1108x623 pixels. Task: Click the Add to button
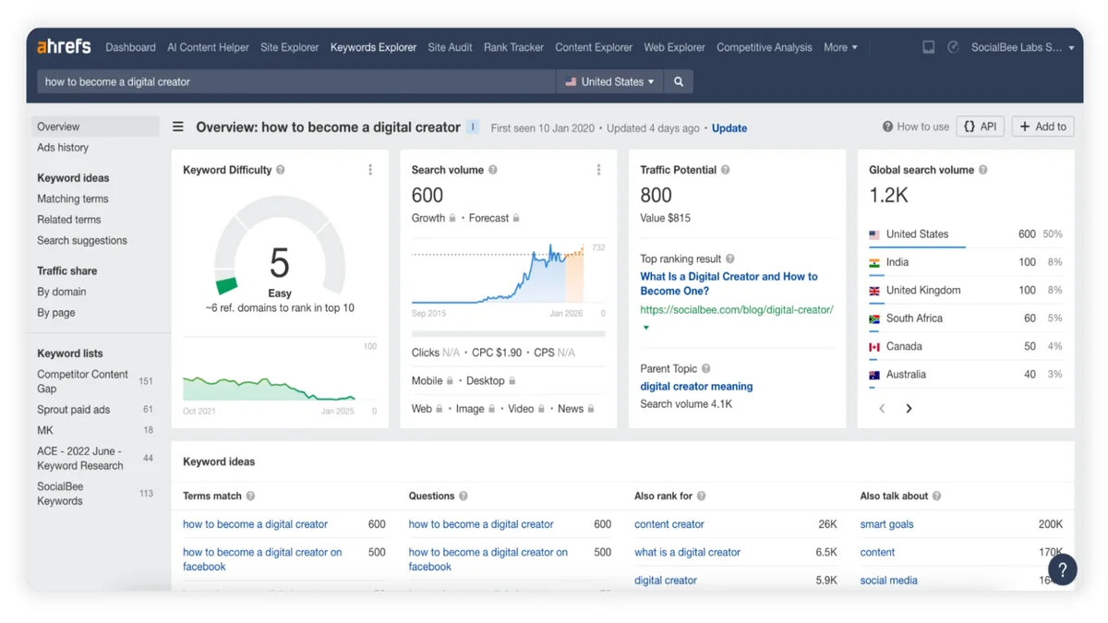1042,126
